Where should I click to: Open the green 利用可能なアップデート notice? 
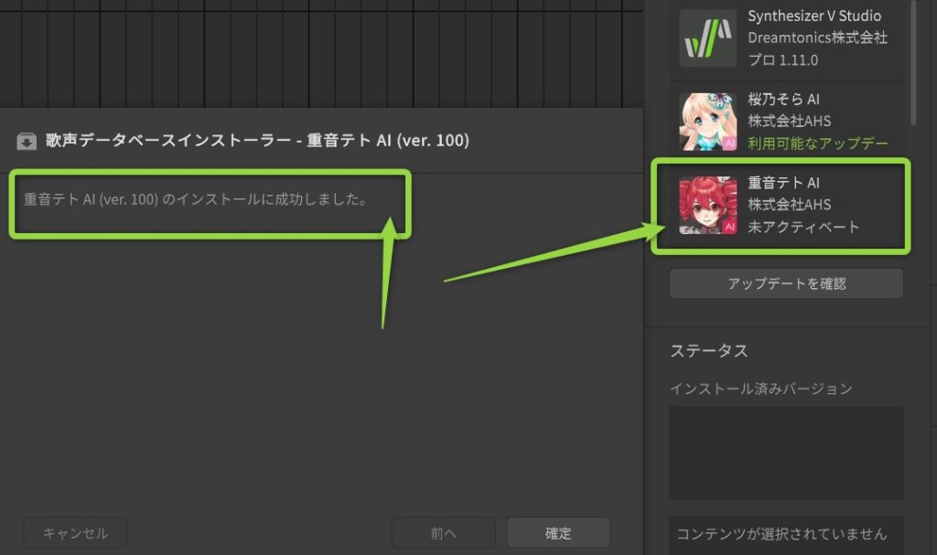pos(817,144)
